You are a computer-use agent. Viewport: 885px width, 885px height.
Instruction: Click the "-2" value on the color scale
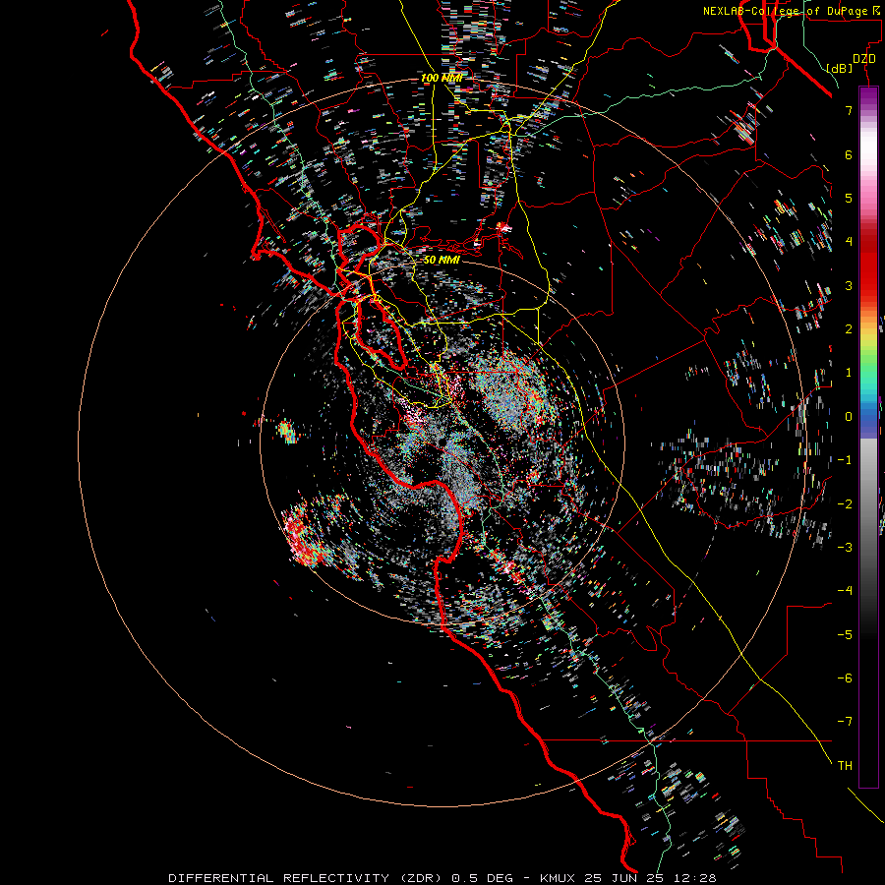point(845,504)
